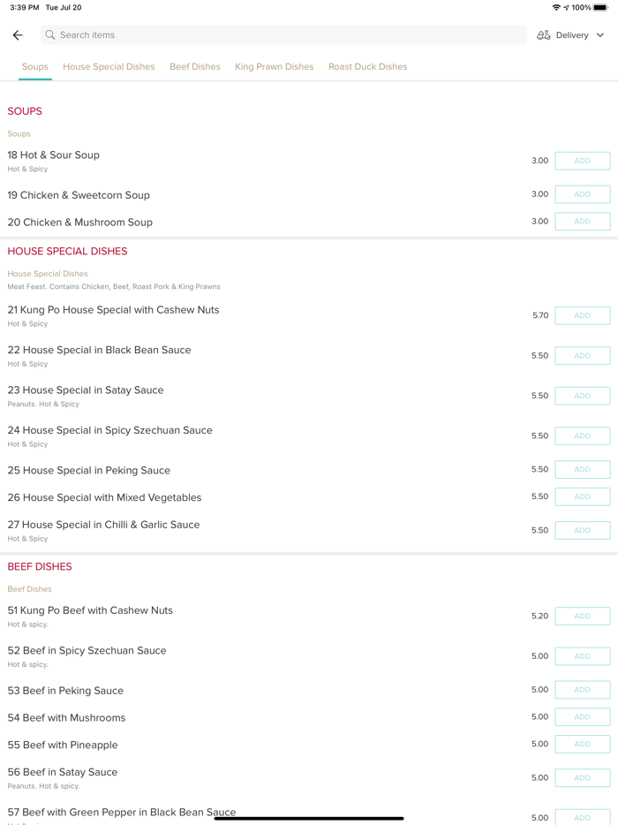Tap the back arrow icon
Viewport: 618px width, 825px height.
point(18,35)
